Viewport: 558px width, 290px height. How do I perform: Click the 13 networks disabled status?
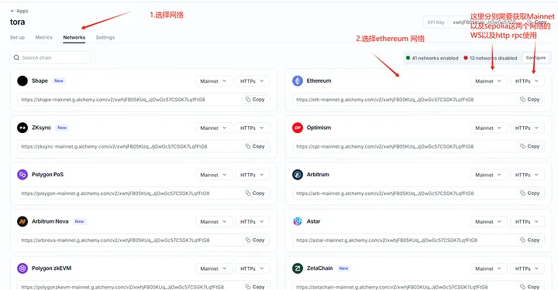[x=491, y=58]
